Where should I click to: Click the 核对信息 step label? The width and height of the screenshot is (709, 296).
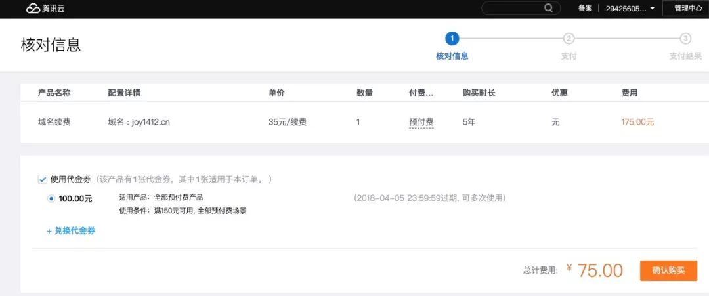pos(452,56)
